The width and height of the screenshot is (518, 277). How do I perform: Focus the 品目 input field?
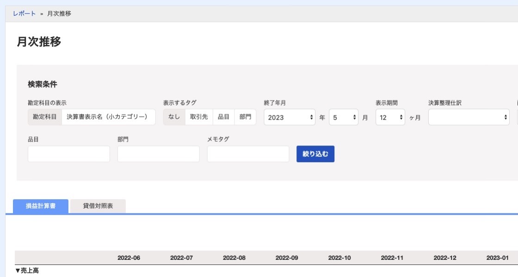coord(69,154)
